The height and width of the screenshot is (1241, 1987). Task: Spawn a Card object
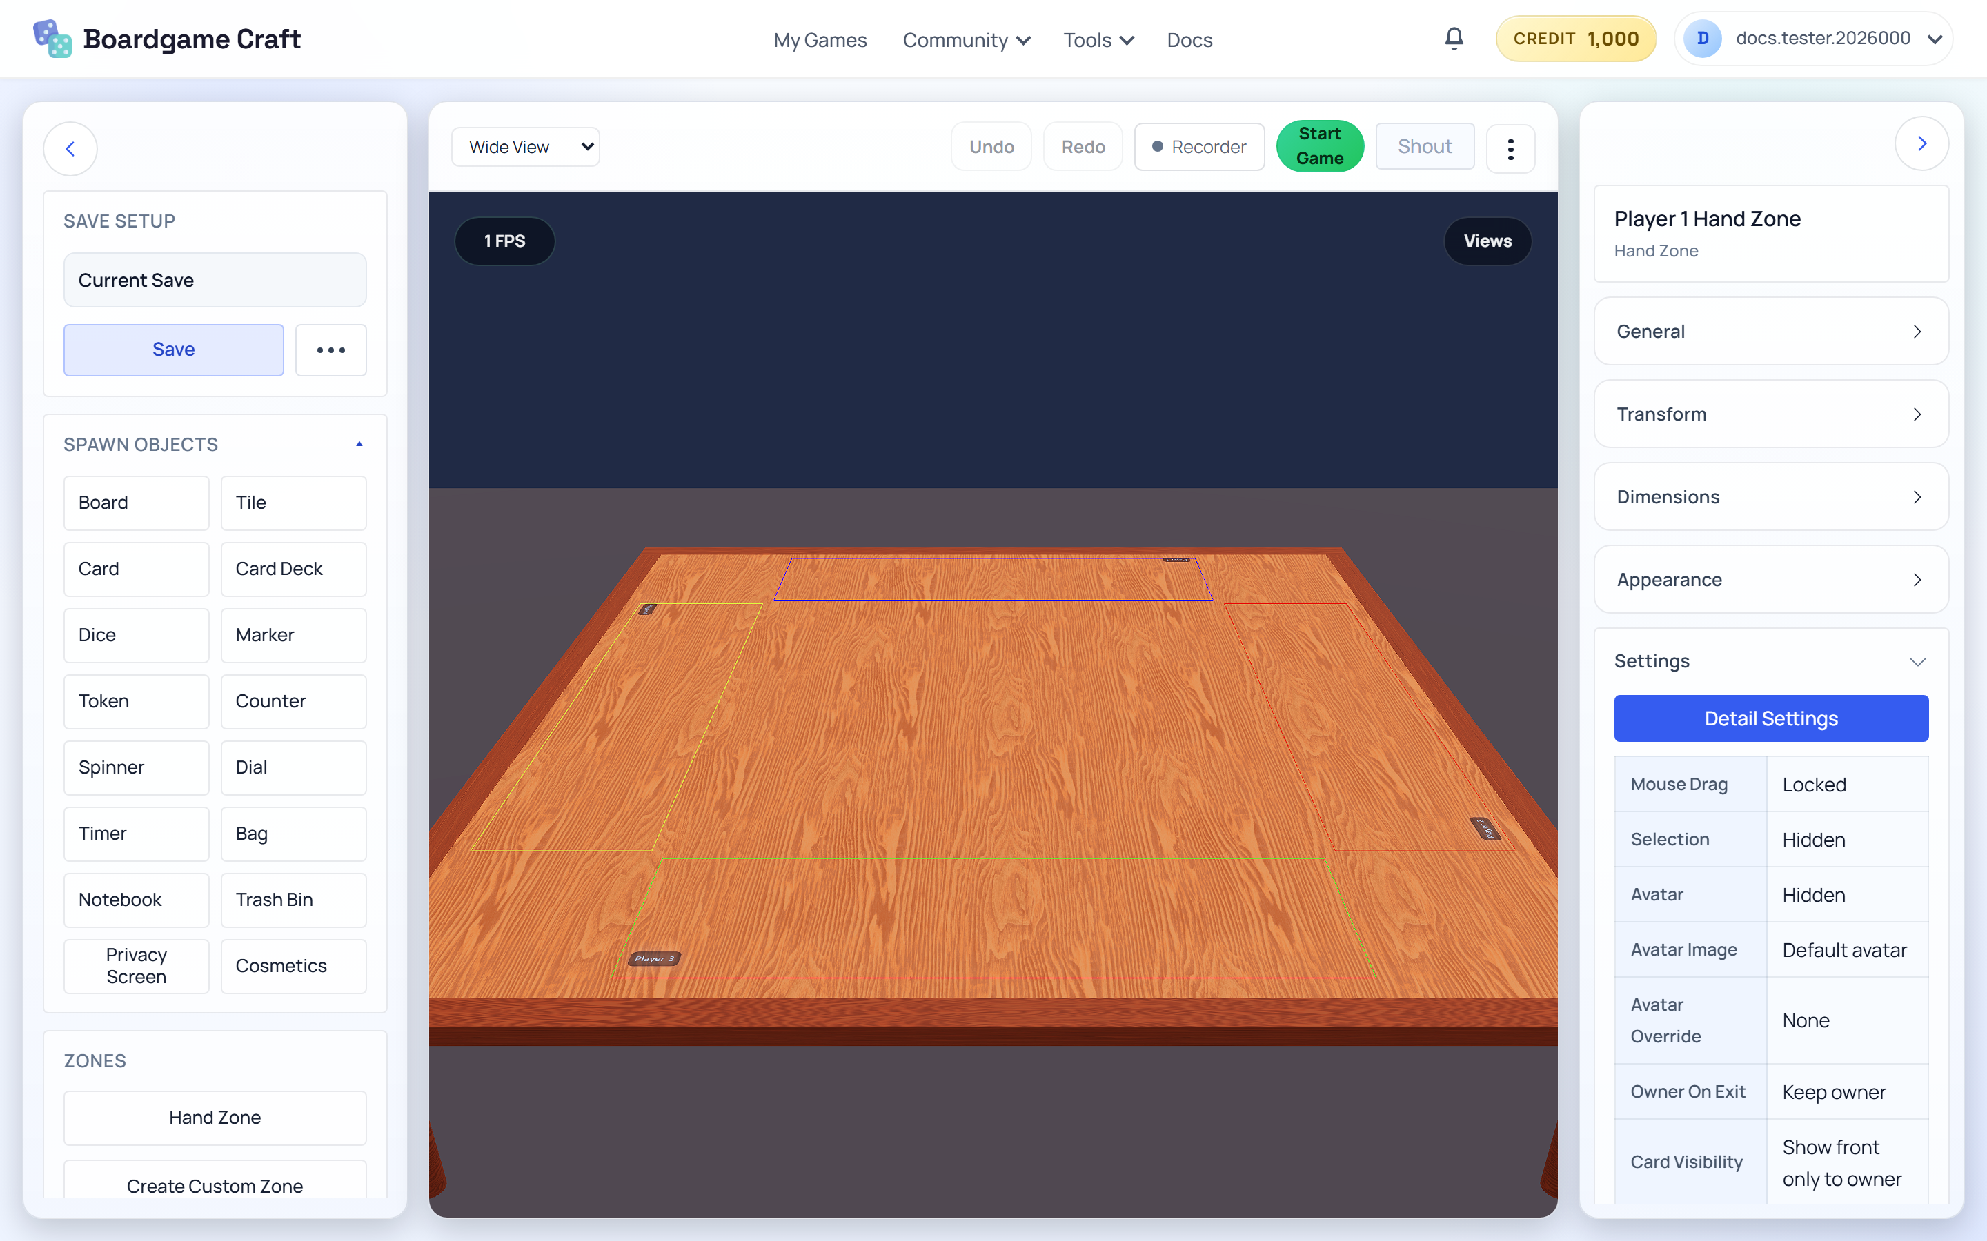137,569
